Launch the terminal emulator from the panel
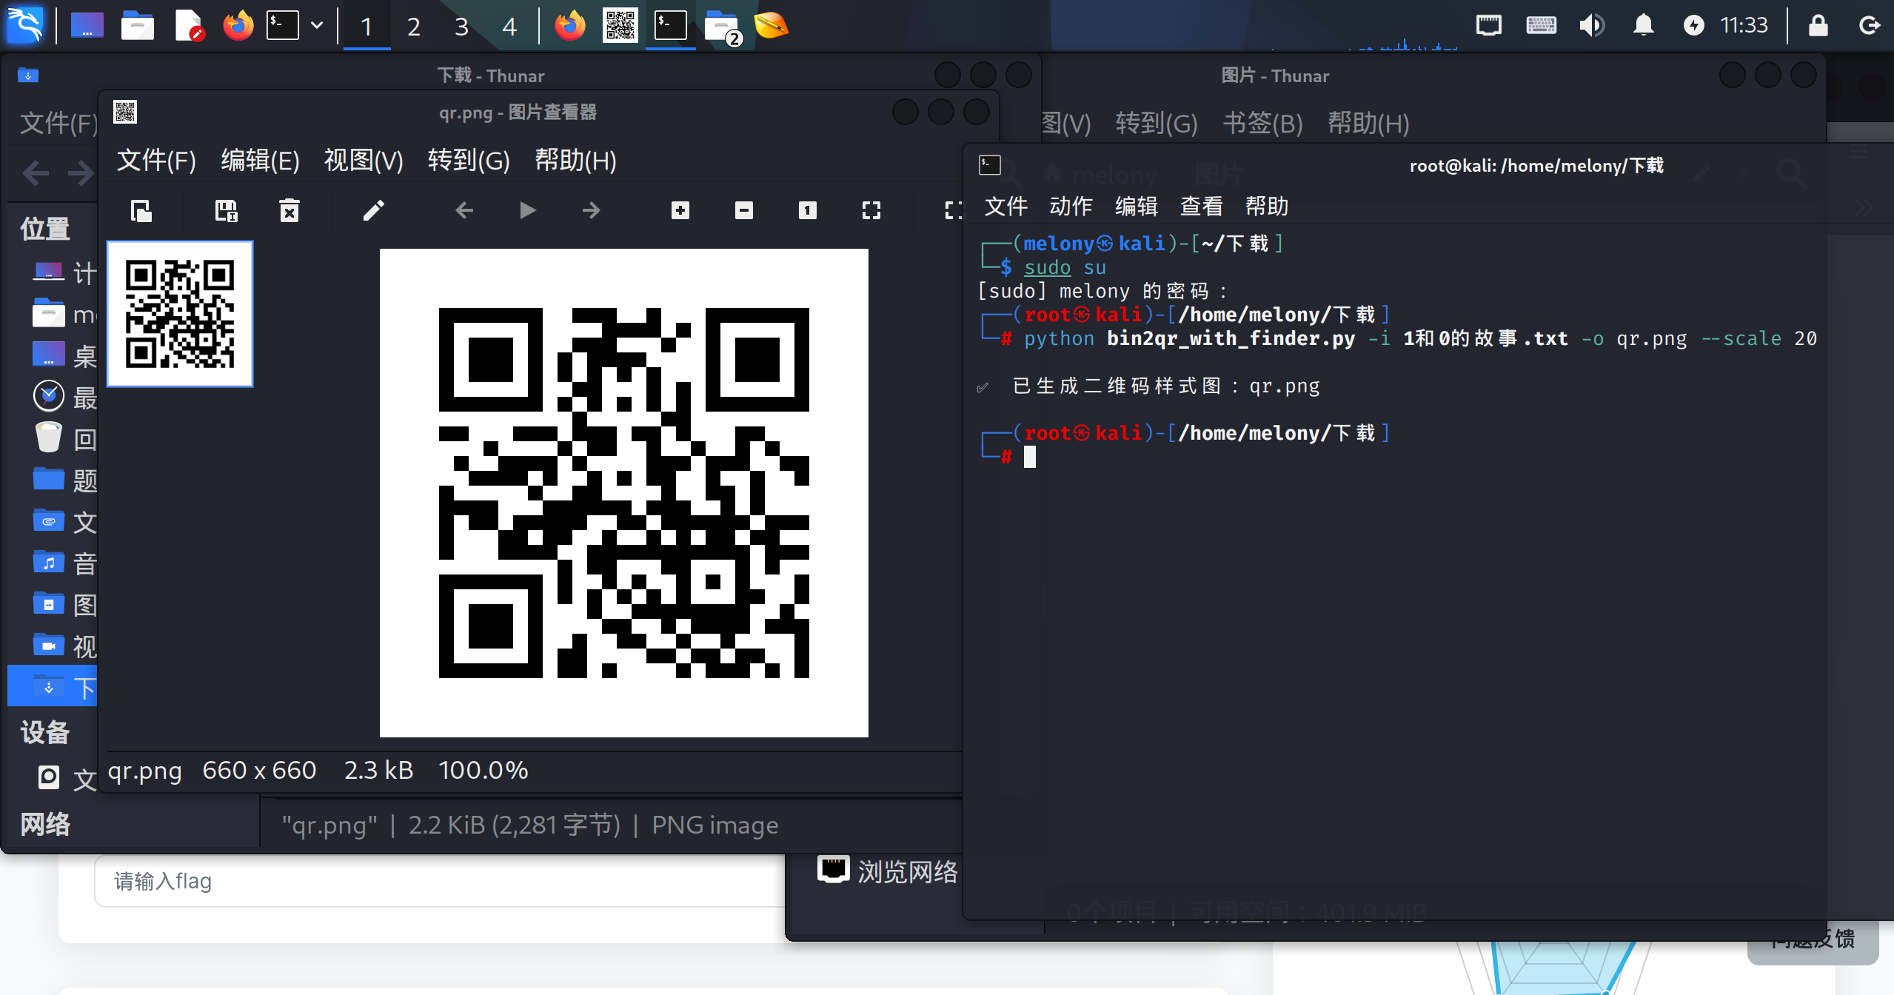Viewport: 1894px width, 995px height. (x=283, y=26)
